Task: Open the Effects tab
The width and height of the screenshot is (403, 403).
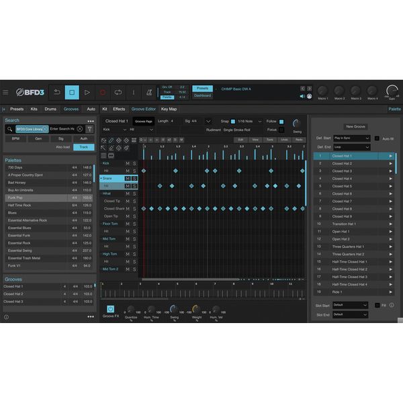Action: pos(119,109)
